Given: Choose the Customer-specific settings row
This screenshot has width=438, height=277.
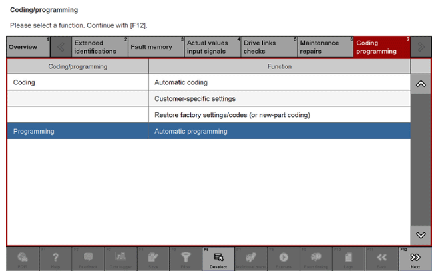Looking at the screenshot, I should 279,99.
